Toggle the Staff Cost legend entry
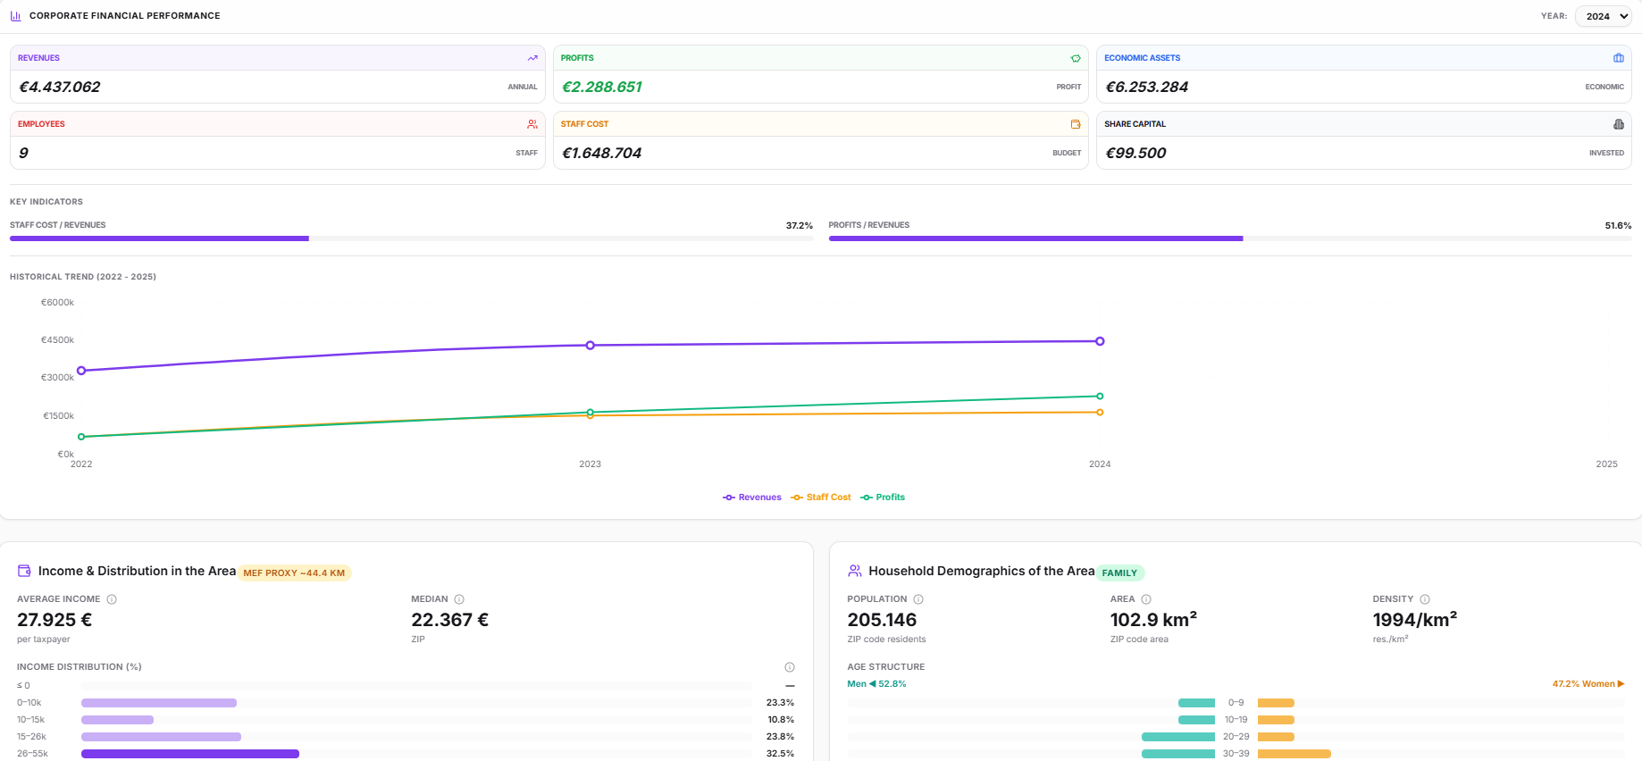The width and height of the screenshot is (1642, 761). (821, 498)
